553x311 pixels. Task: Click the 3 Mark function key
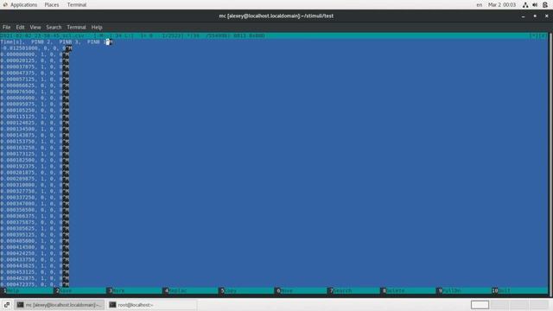(135, 290)
